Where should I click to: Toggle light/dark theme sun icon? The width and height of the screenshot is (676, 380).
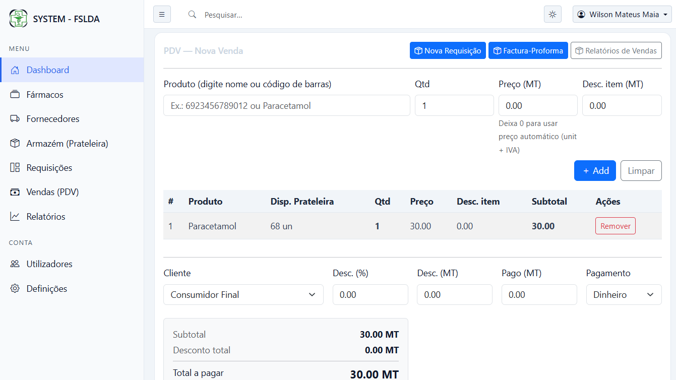pyautogui.click(x=552, y=15)
